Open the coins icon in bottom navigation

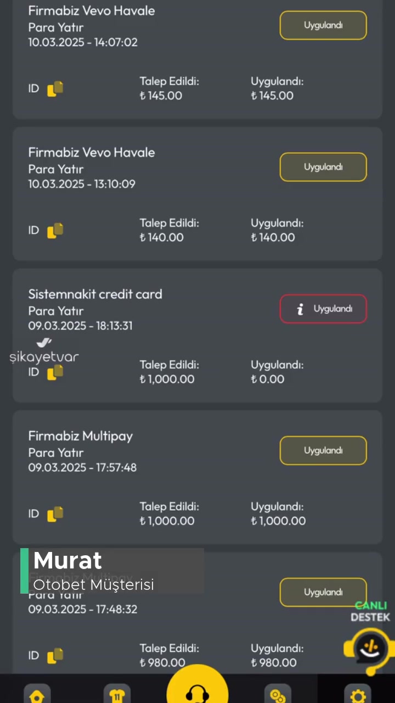point(278,695)
